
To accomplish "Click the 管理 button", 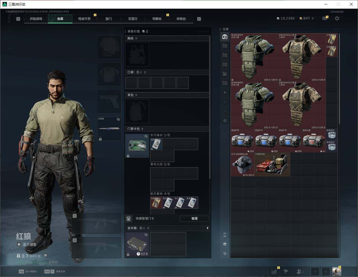I will tap(194, 219).
